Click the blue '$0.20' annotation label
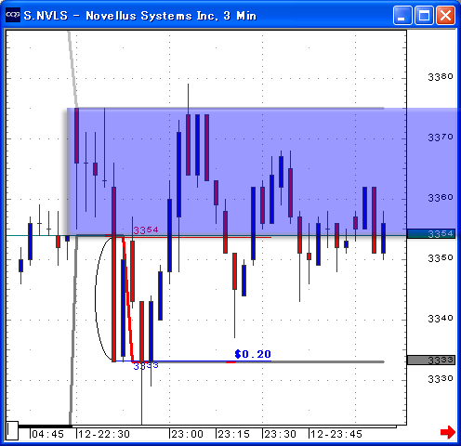The width and height of the screenshot is (461, 446). (253, 354)
